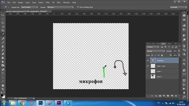Select the Horizontal Type tool

click(3, 74)
